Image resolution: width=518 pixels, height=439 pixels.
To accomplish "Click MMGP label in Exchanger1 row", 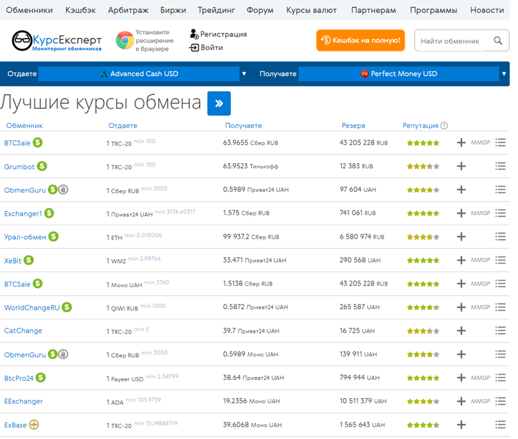I will (480, 213).
